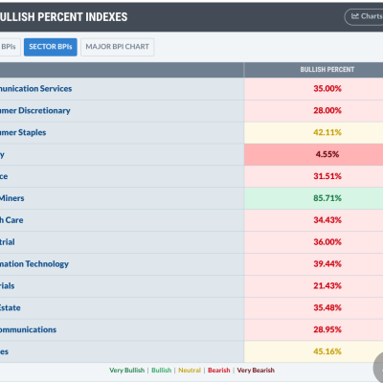Open Consumer Discretionary sector link
Viewport: 383px width, 383px height.
pyautogui.click(x=35, y=111)
